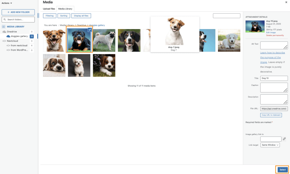Open the Link target Same Window dropdown
This screenshot has height=174, width=290.
(x=270, y=145)
